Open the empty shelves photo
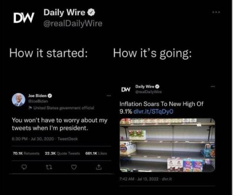Screen dimensions: 233x195 point(167,145)
